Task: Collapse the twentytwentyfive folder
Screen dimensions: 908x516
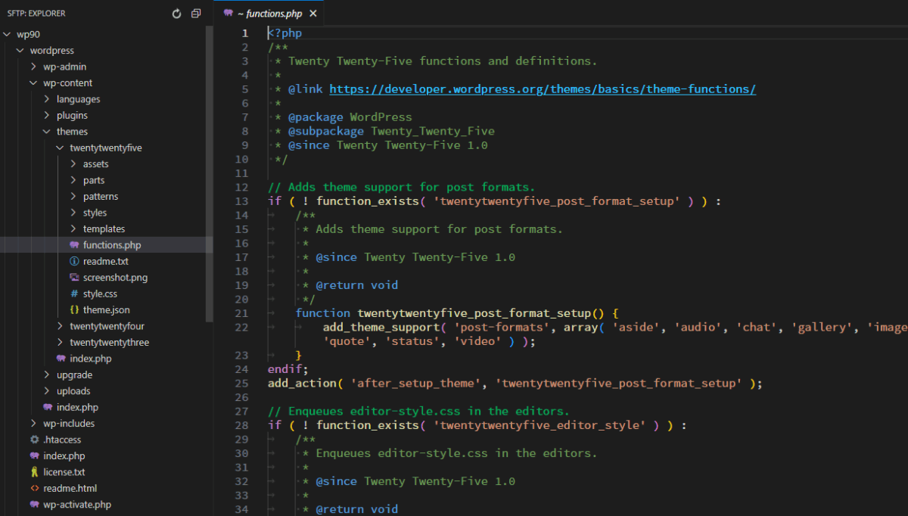Action: coord(61,148)
